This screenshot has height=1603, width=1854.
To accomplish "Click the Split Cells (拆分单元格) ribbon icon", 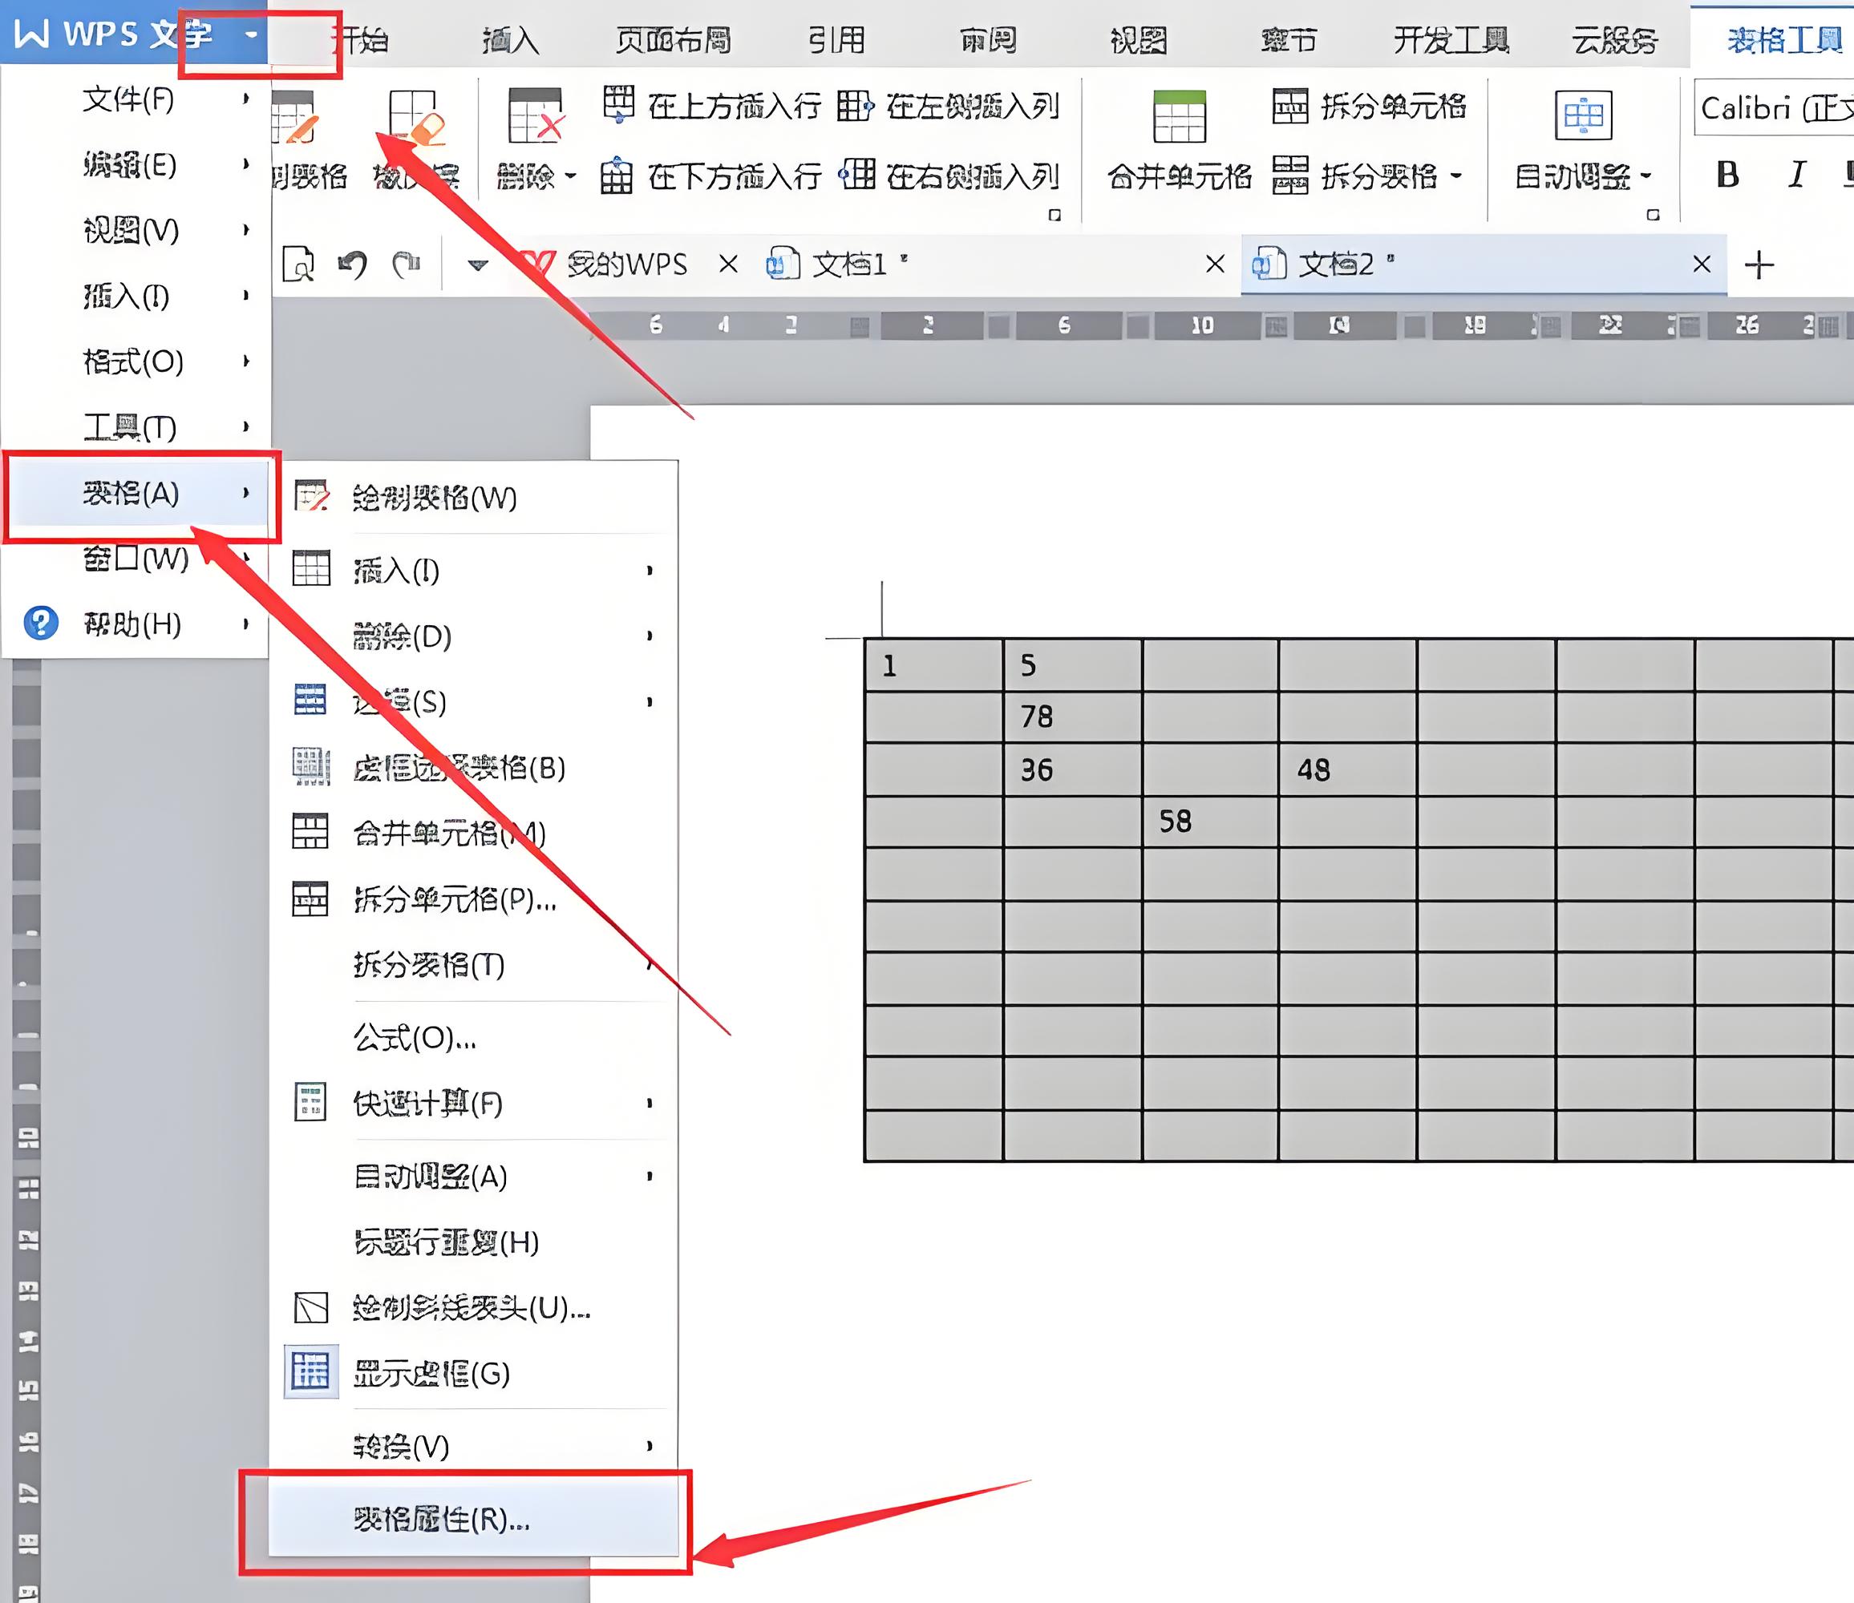I will tap(1289, 107).
